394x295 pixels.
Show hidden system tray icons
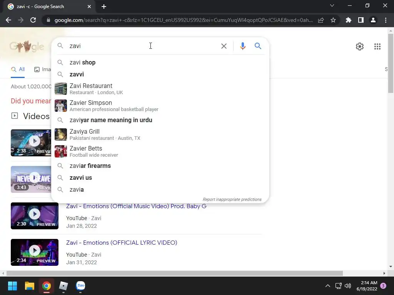click(328, 286)
